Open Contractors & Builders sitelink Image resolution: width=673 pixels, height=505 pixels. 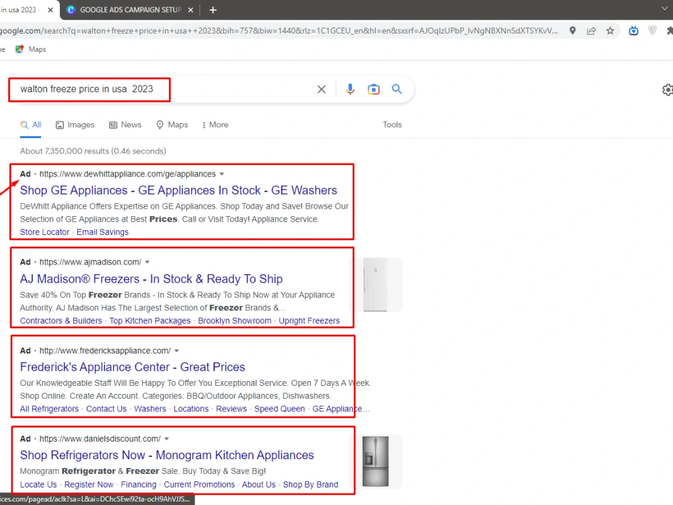[x=61, y=321]
